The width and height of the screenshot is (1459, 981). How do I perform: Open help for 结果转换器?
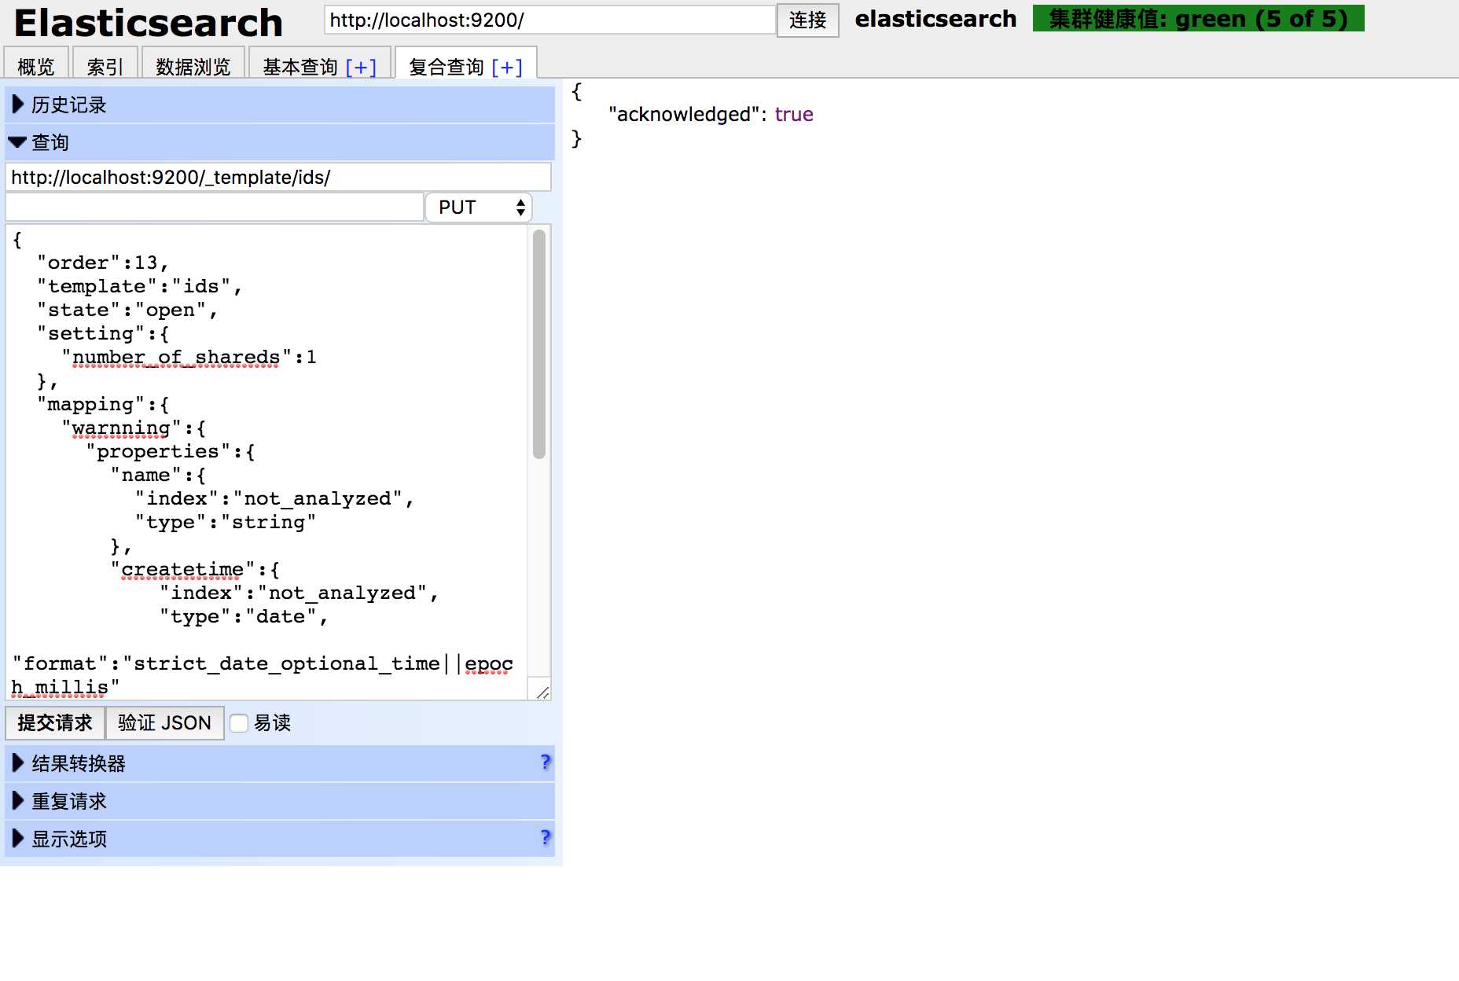coord(546,762)
